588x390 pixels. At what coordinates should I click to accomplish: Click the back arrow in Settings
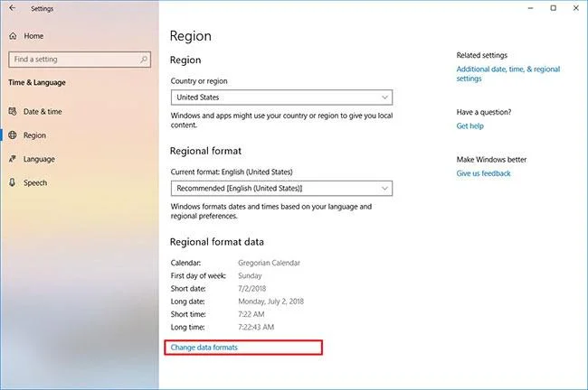[13, 8]
